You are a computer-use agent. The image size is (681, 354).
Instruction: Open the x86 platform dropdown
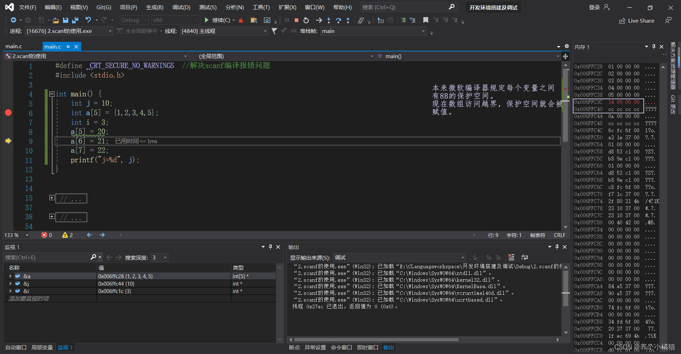point(176,20)
